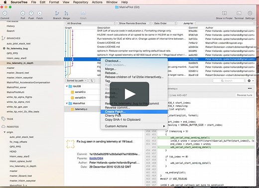Collapse the MatrixPilot folder tree
The height and width of the screenshot is (188, 259).
67,103
